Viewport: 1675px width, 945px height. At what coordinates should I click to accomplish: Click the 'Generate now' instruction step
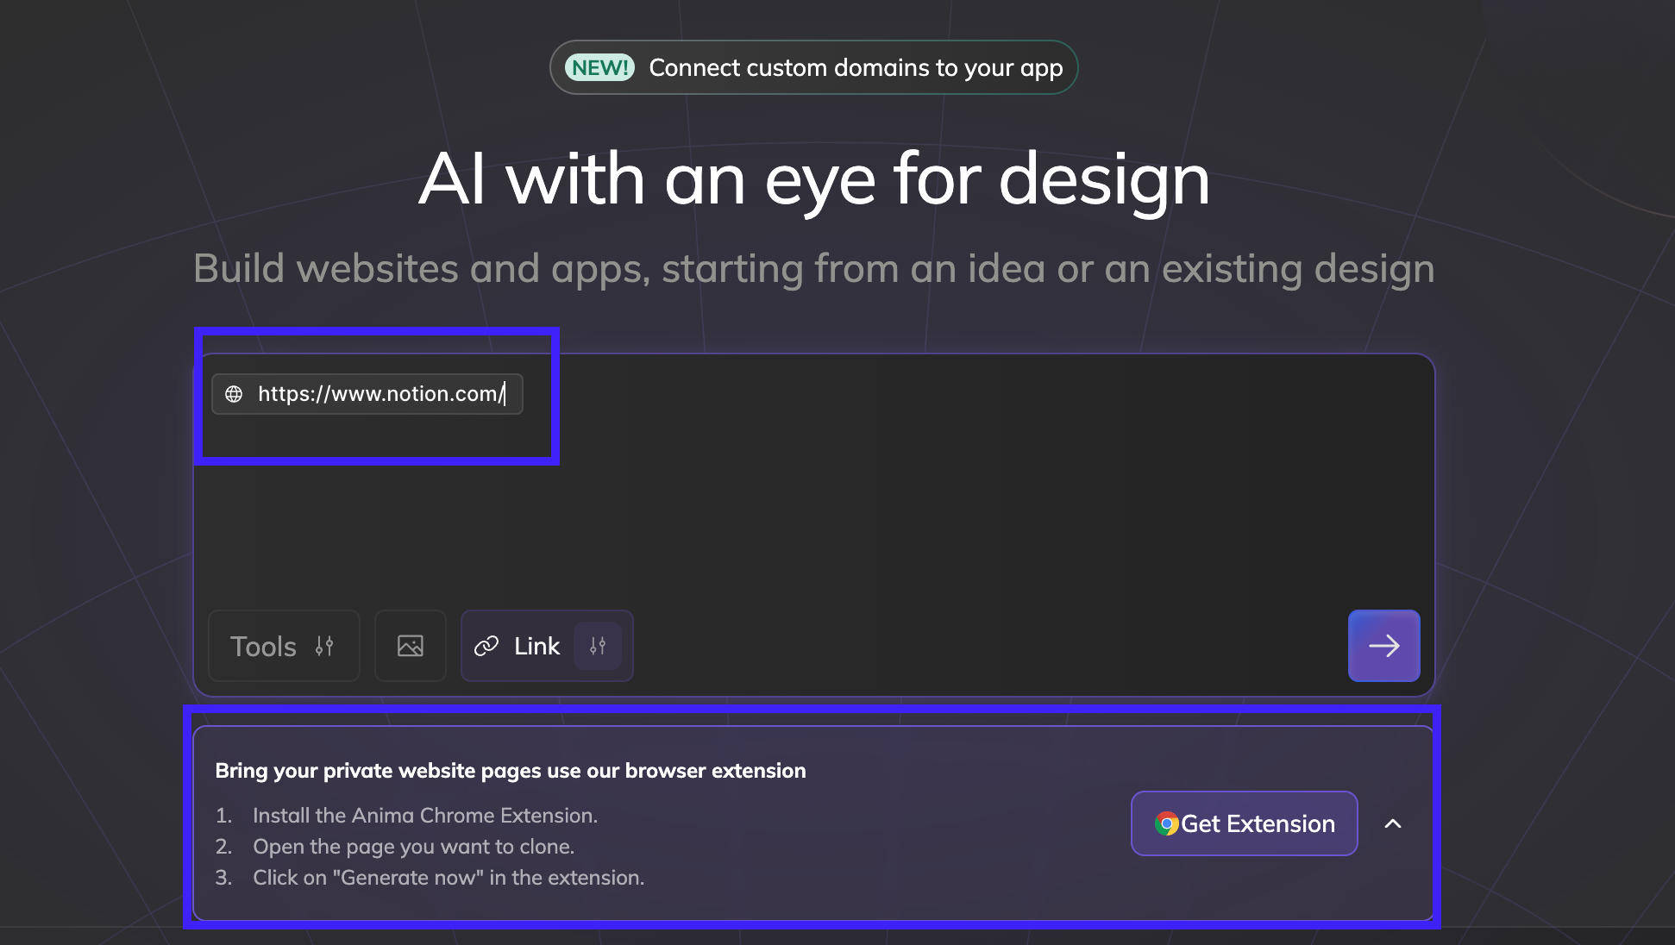click(448, 878)
